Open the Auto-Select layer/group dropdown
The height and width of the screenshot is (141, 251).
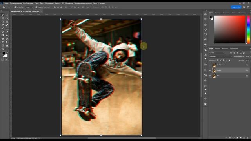pyautogui.click(x=29, y=7)
